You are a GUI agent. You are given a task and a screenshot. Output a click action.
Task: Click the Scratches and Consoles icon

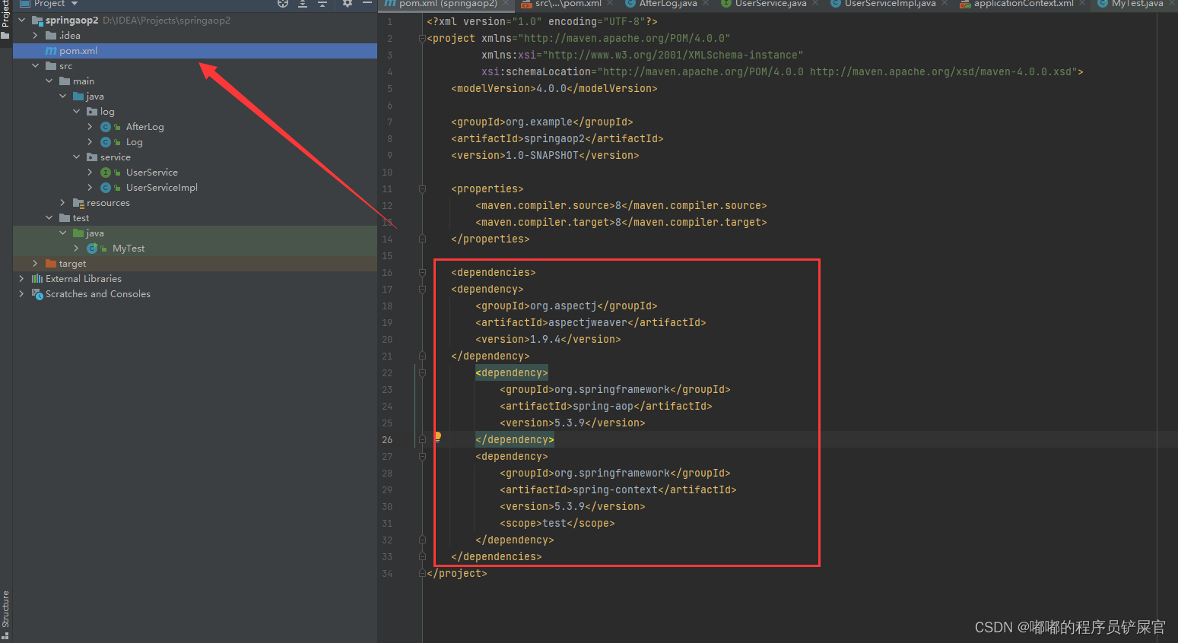(x=37, y=294)
